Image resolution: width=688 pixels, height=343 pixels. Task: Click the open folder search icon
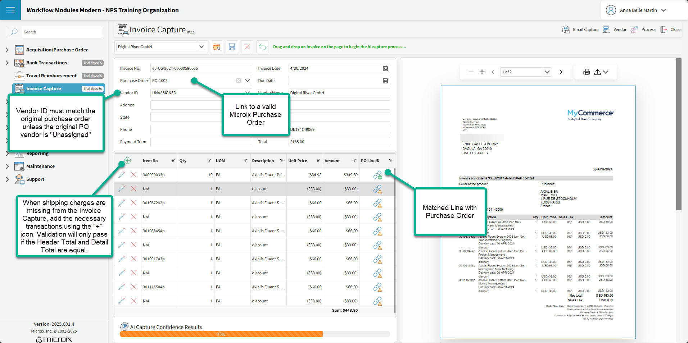[217, 47]
